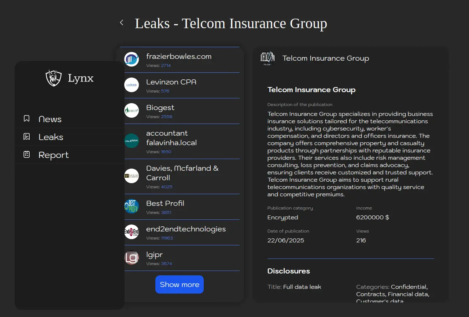
Task: Open the Report menu item
Action: [x=53, y=155]
